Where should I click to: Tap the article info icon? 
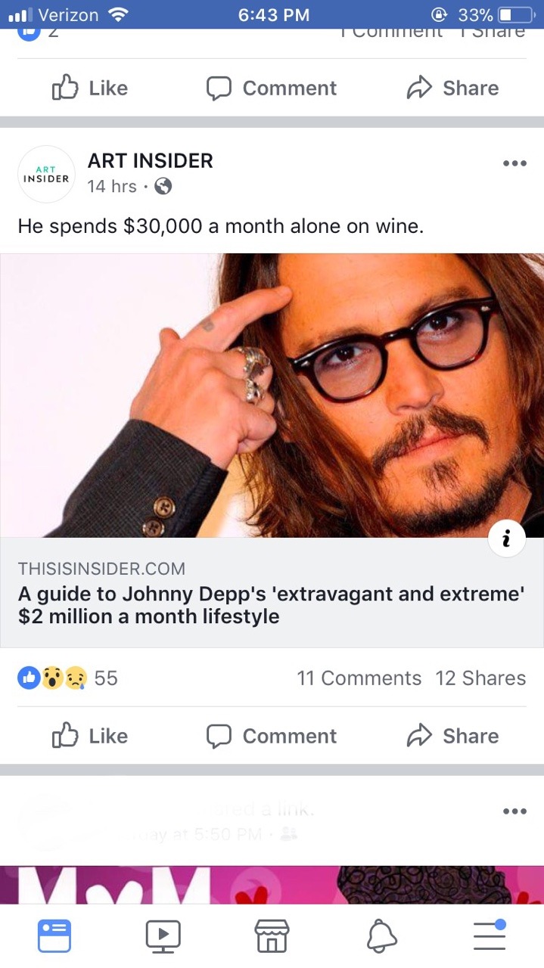pos(506,538)
